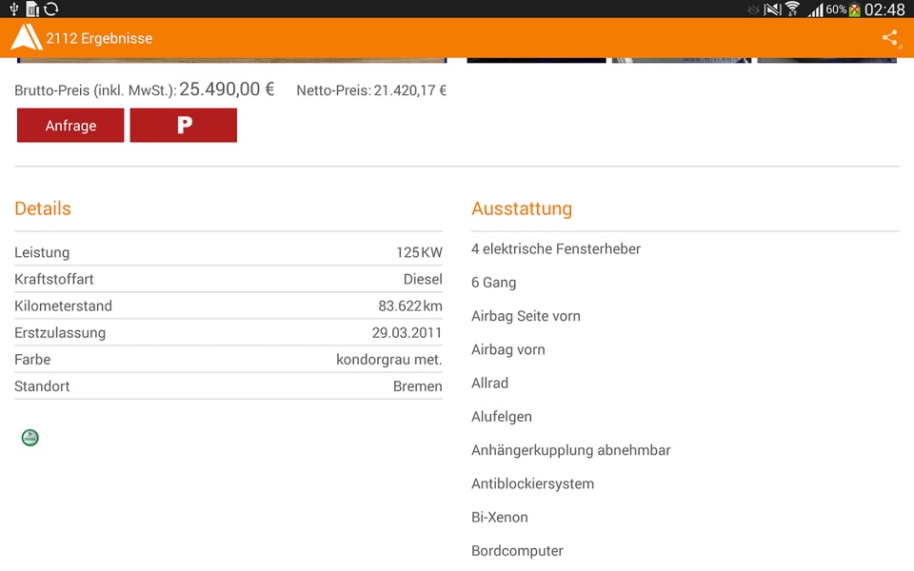Tap the clock showing 02:48
Viewport: 914px width, 571px height.
pos(884,10)
